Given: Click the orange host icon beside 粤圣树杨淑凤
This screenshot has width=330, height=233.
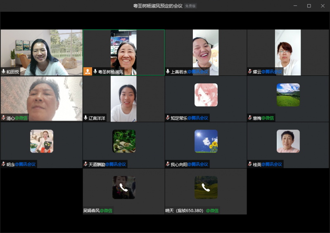Looking at the screenshot, I should coord(88,71).
